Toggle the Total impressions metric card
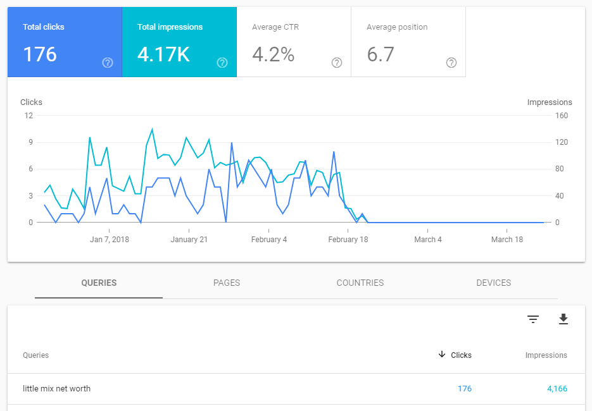 pos(179,42)
